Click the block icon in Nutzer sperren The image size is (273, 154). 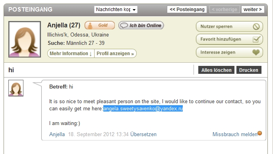pyautogui.click(x=256, y=27)
